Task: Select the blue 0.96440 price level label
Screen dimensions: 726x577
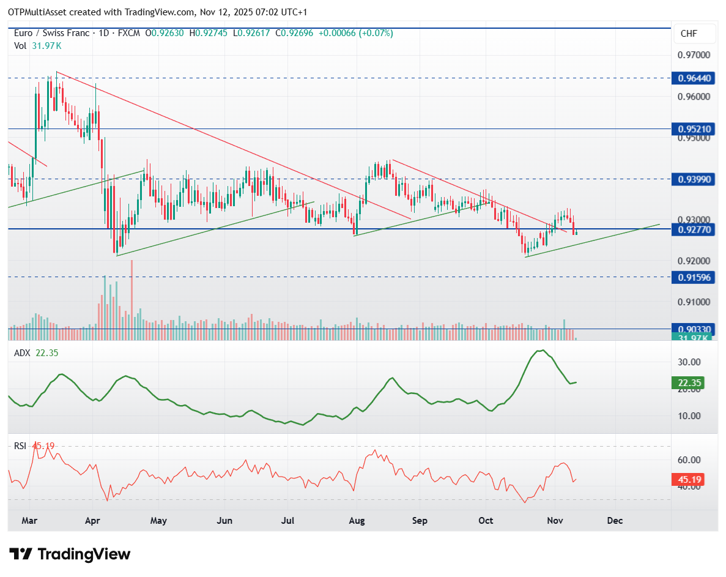Action: coord(694,78)
